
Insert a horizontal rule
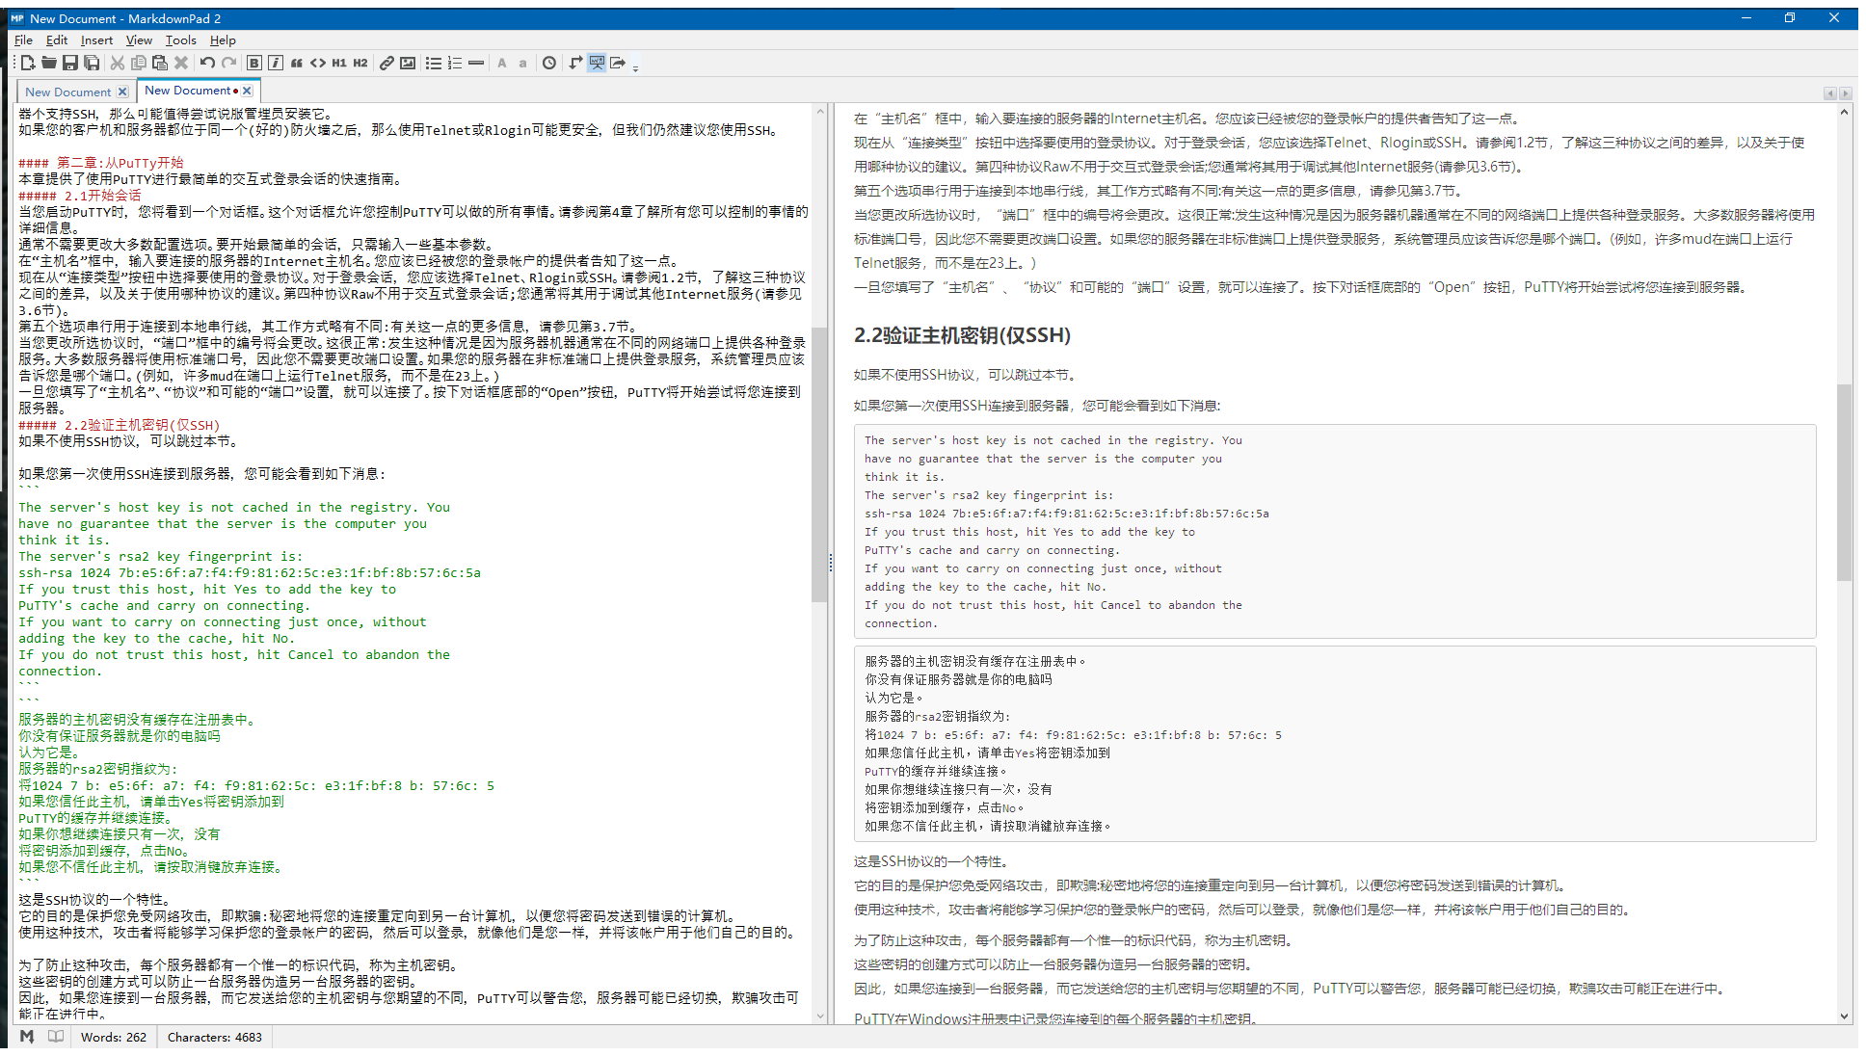point(476,63)
